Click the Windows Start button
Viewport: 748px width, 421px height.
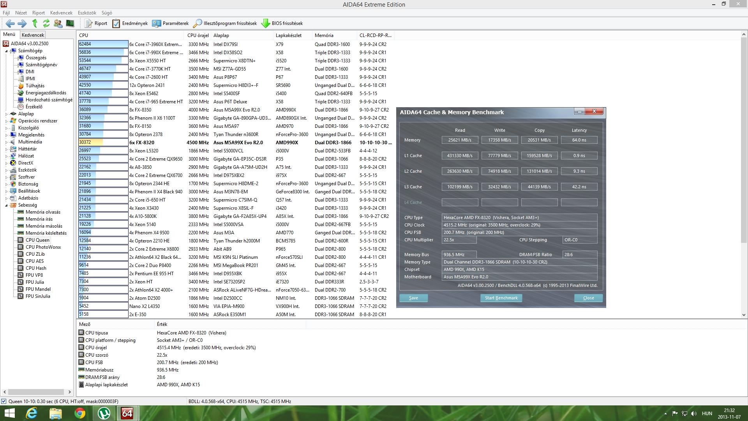(9, 413)
